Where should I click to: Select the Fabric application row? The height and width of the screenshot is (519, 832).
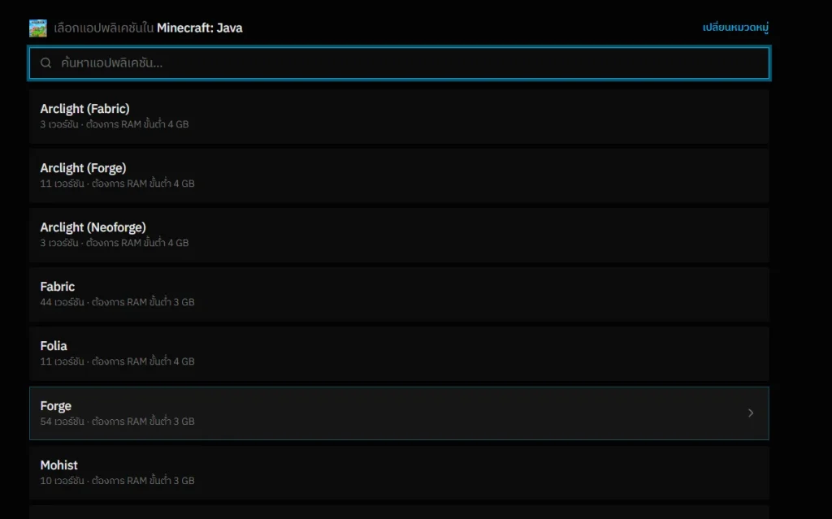coord(398,294)
